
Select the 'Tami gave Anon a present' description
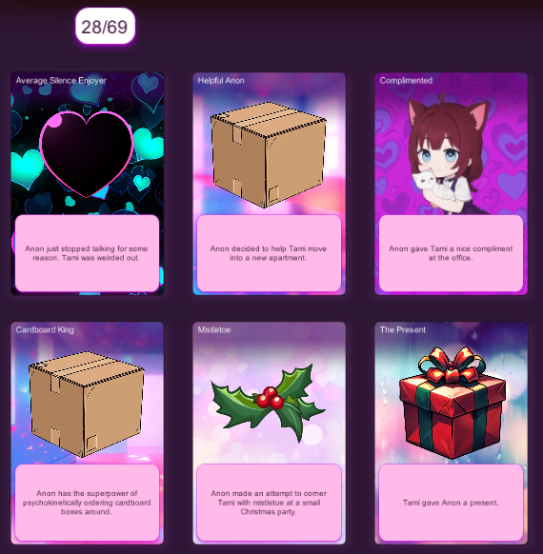tap(451, 503)
